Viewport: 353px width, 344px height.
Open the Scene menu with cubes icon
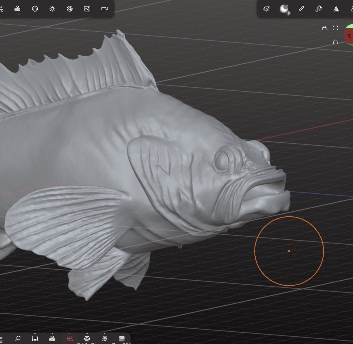click(x=17, y=9)
